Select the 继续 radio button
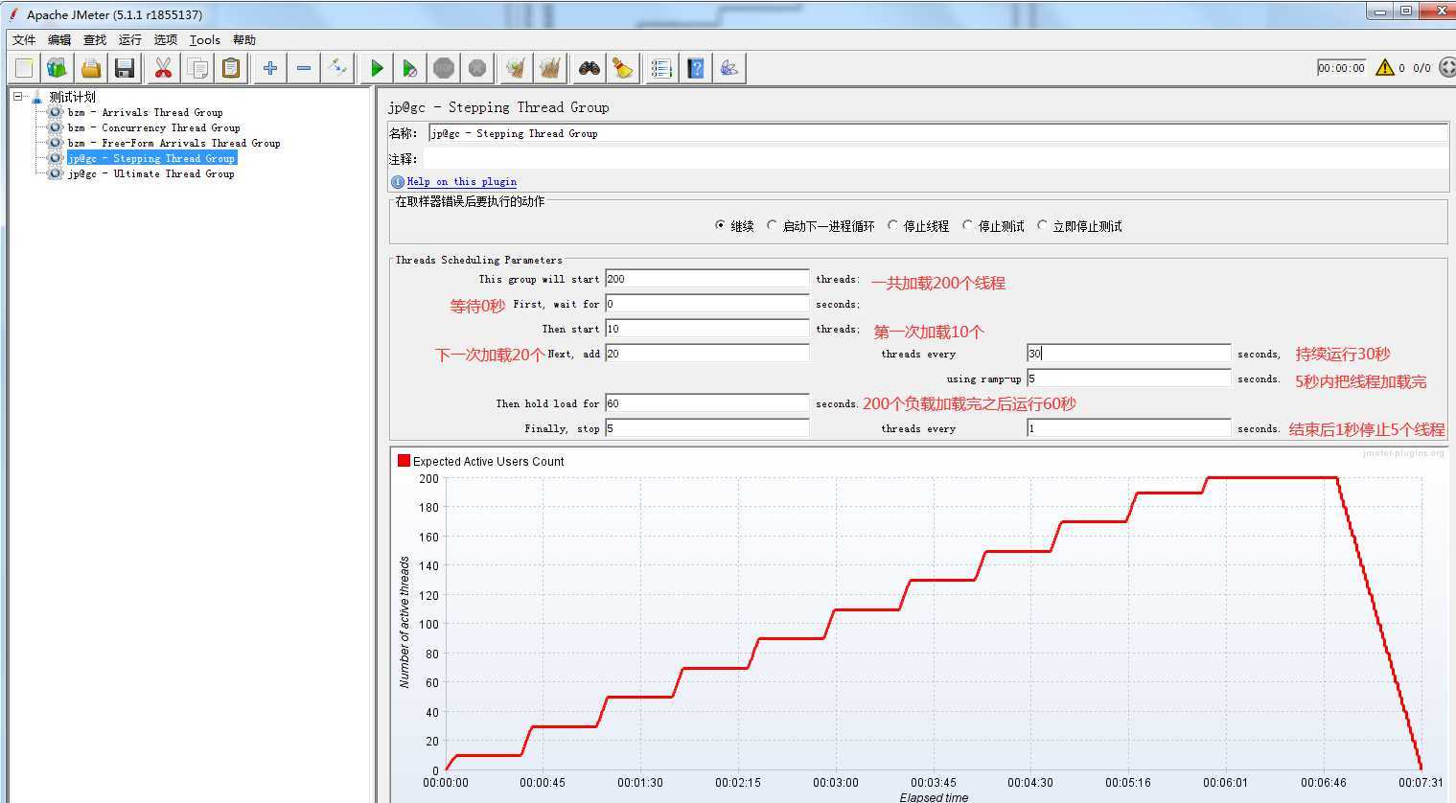The width and height of the screenshot is (1456, 803). tap(720, 226)
